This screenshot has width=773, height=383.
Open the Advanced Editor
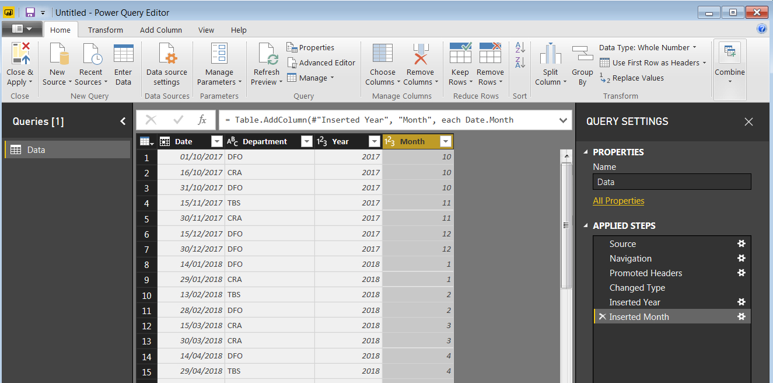321,62
